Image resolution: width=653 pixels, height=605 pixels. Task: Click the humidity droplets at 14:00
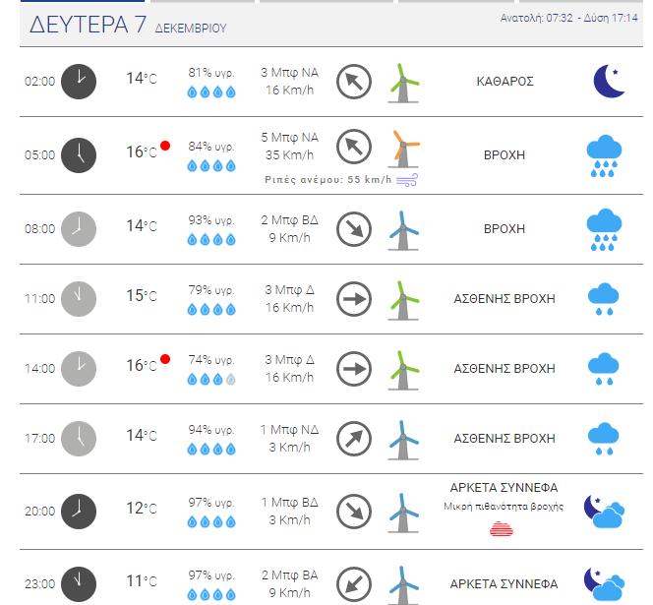[211, 379]
